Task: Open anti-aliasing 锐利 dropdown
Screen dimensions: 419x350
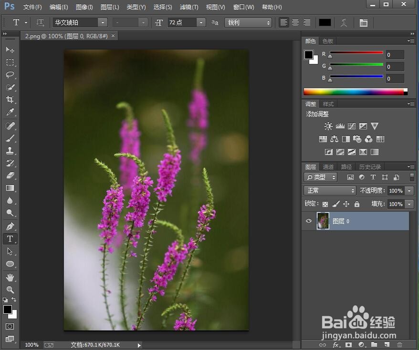Action: tap(248, 23)
